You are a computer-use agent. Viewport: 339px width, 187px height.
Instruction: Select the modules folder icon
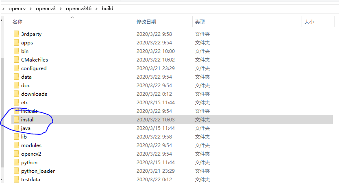tap(16, 145)
